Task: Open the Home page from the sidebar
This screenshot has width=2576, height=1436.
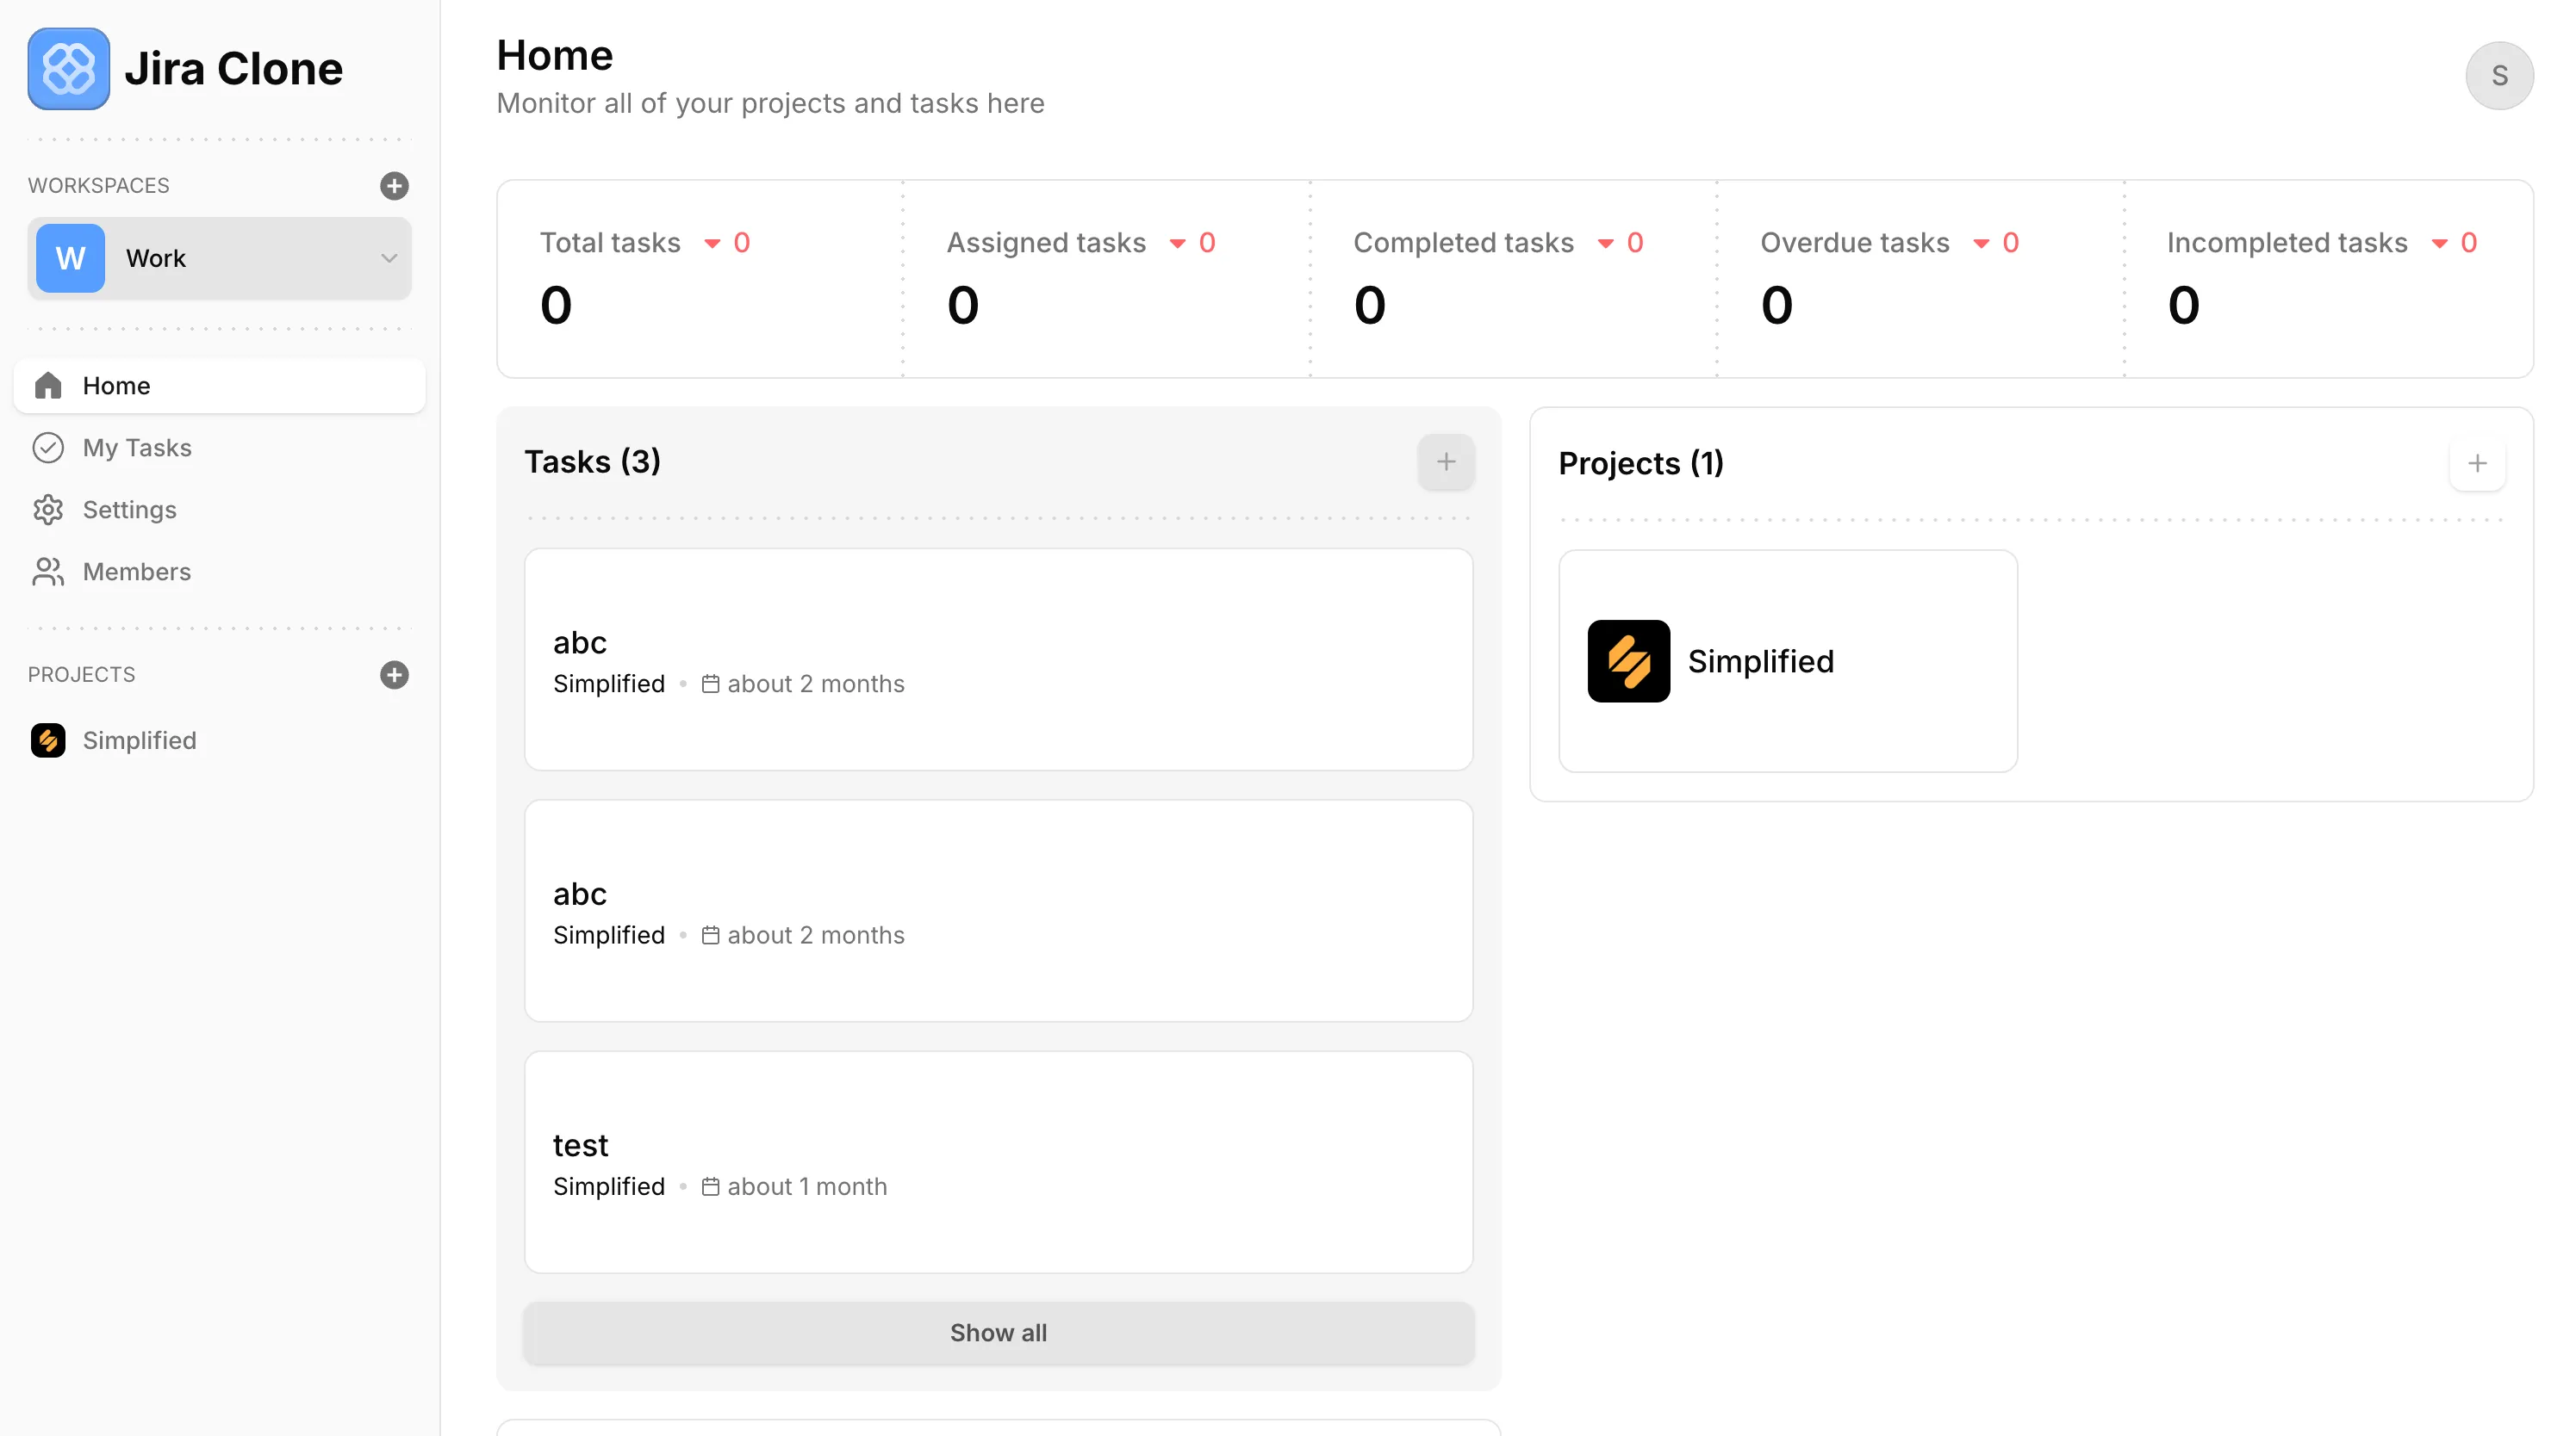Action: (x=116, y=386)
